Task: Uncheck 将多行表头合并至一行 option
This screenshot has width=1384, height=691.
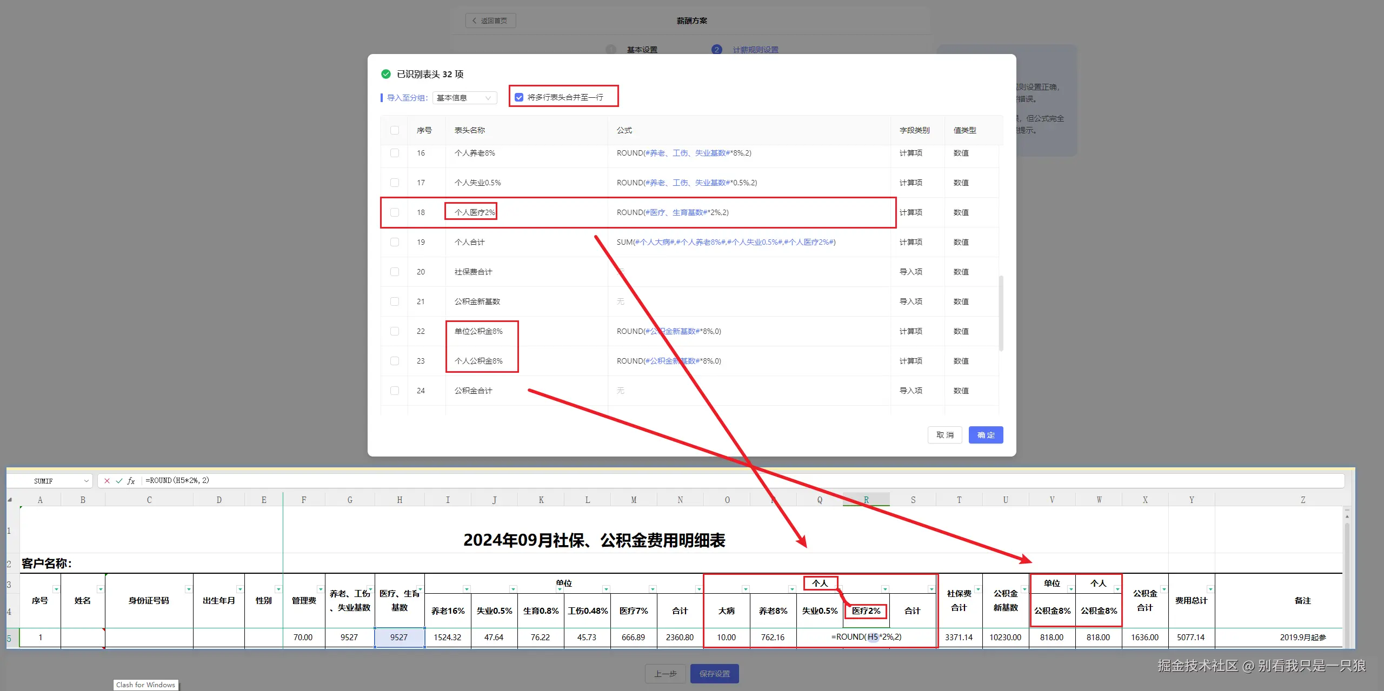Action: (519, 97)
